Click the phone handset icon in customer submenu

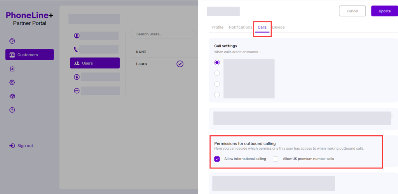coord(77,49)
